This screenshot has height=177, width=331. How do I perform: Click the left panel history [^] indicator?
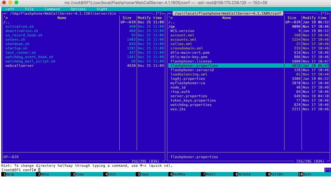click(159, 14)
